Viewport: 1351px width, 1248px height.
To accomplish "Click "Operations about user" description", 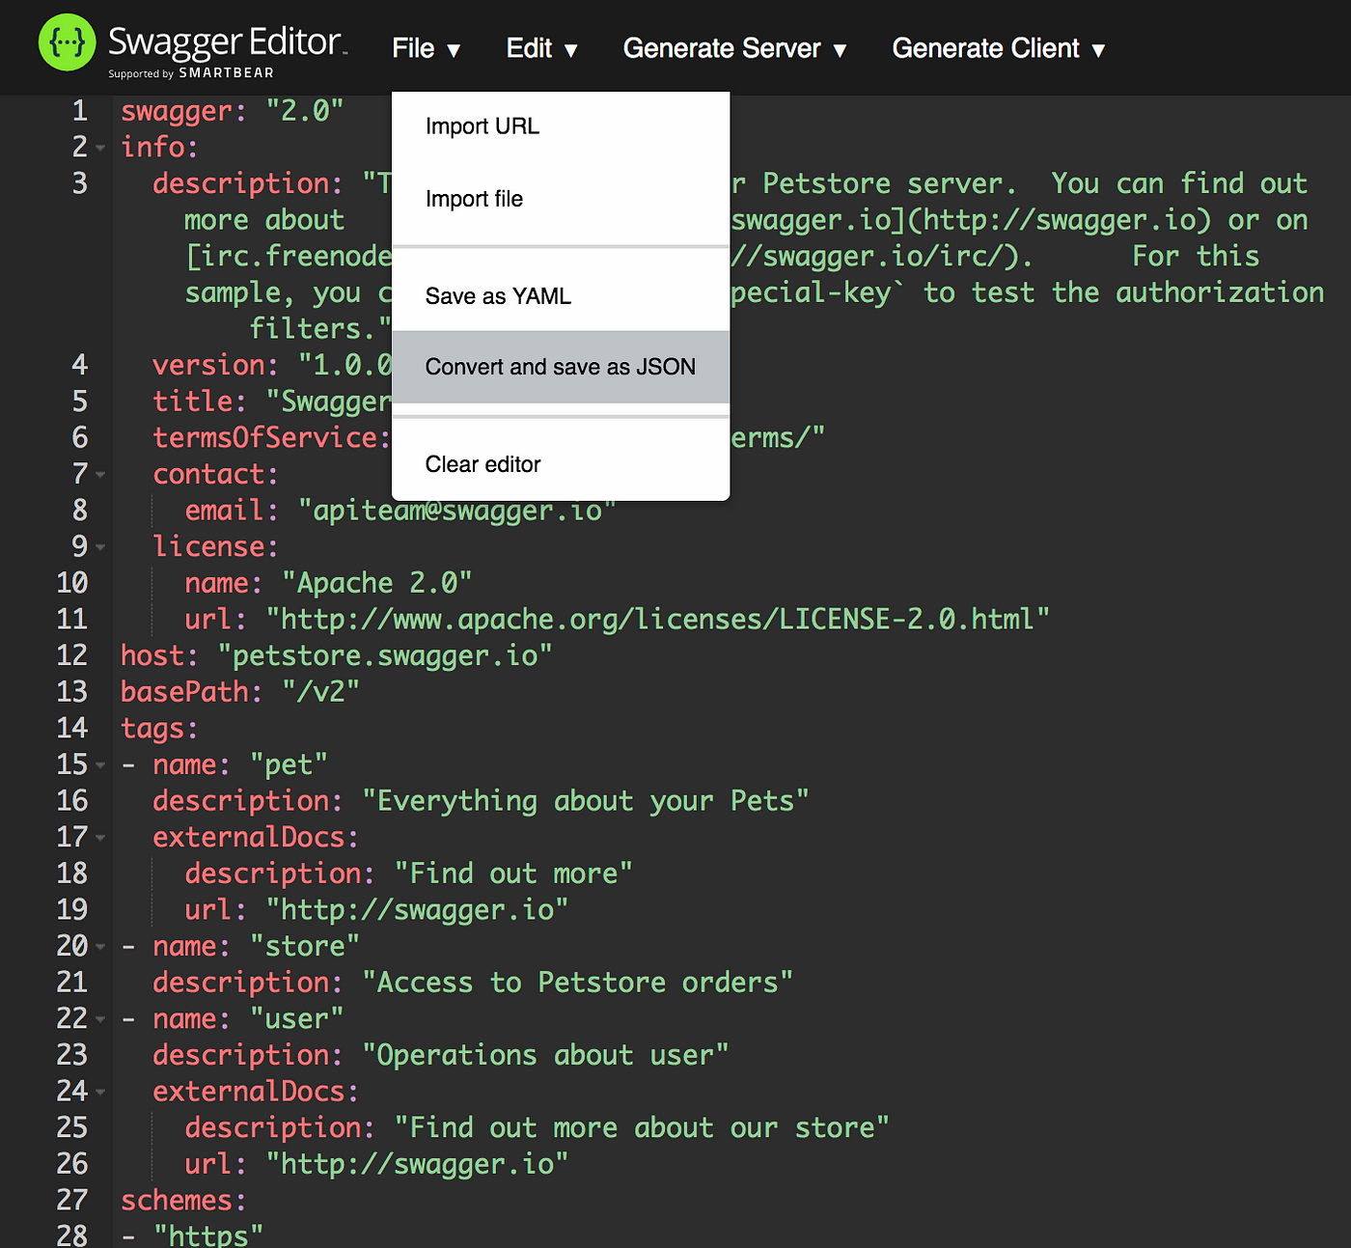I will (545, 1055).
